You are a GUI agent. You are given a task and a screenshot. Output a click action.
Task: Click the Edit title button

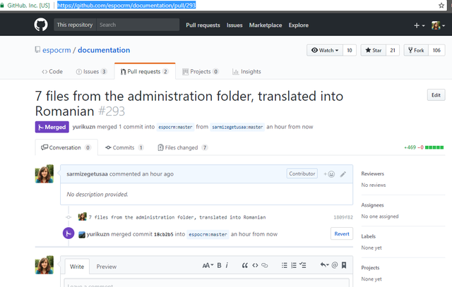click(x=436, y=95)
